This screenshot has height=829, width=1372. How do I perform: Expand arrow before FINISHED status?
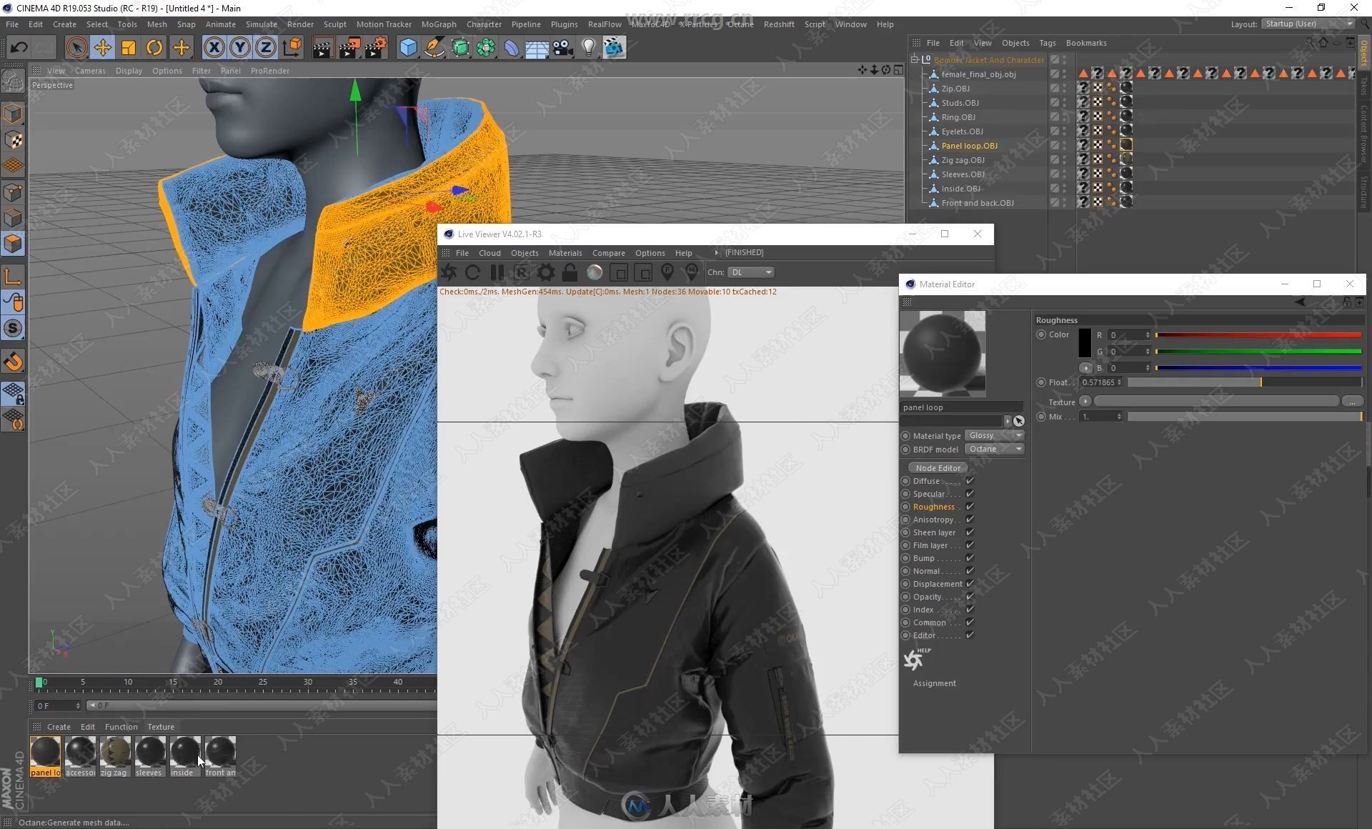pos(716,252)
